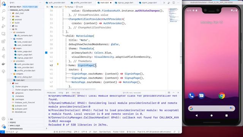The width and height of the screenshot is (243, 137).
Task: Expand the test folder
Action: (x=17, y=83)
